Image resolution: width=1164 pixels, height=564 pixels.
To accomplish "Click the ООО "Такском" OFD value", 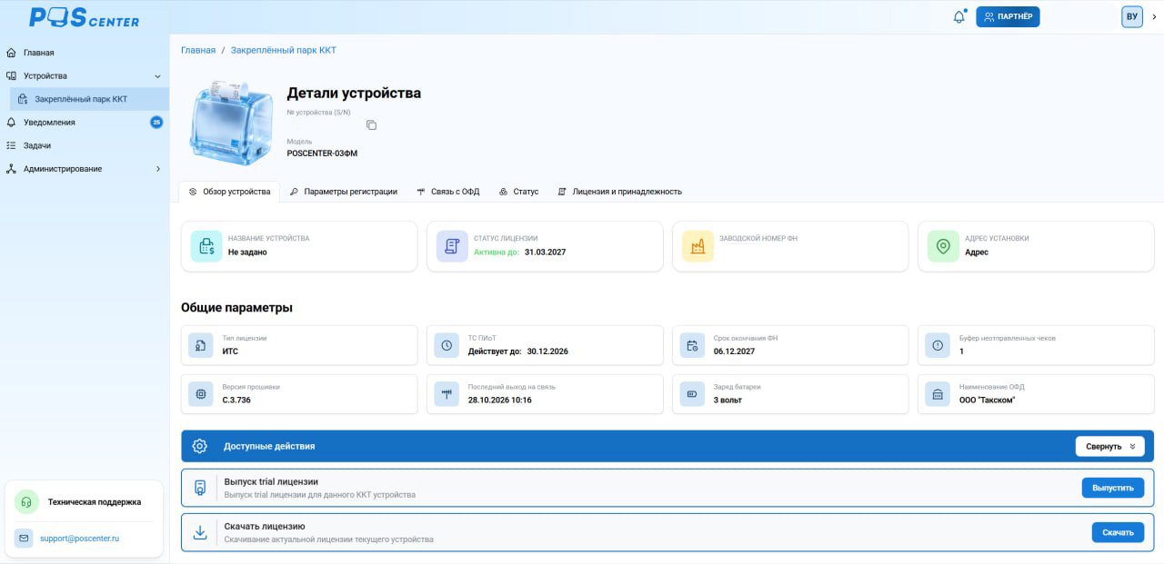I will pyautogui.click(x=987, y=400).
